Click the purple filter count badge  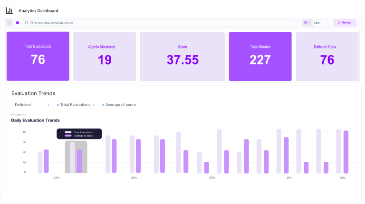pyautogui.click(x=18, y=23)
